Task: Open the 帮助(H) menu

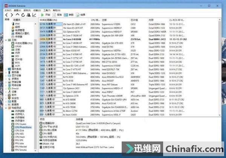Action: [56, 11]
